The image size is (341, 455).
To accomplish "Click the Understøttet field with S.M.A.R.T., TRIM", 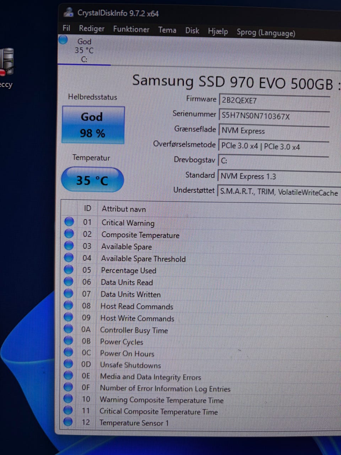I will coord(279,192).
